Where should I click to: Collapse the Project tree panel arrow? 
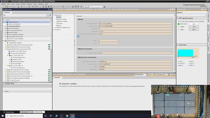click(x=51, y=10)
